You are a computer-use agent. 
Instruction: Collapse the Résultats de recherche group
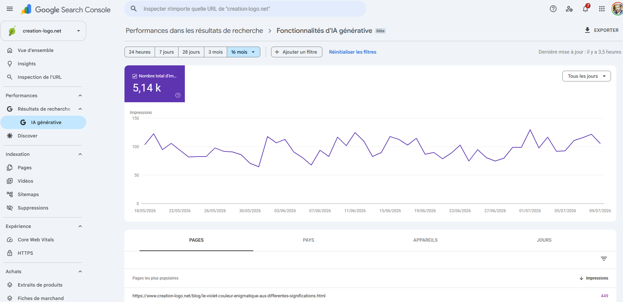[x=80, y=109]
